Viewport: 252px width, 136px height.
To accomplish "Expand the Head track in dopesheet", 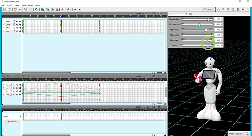I will 4,21.
